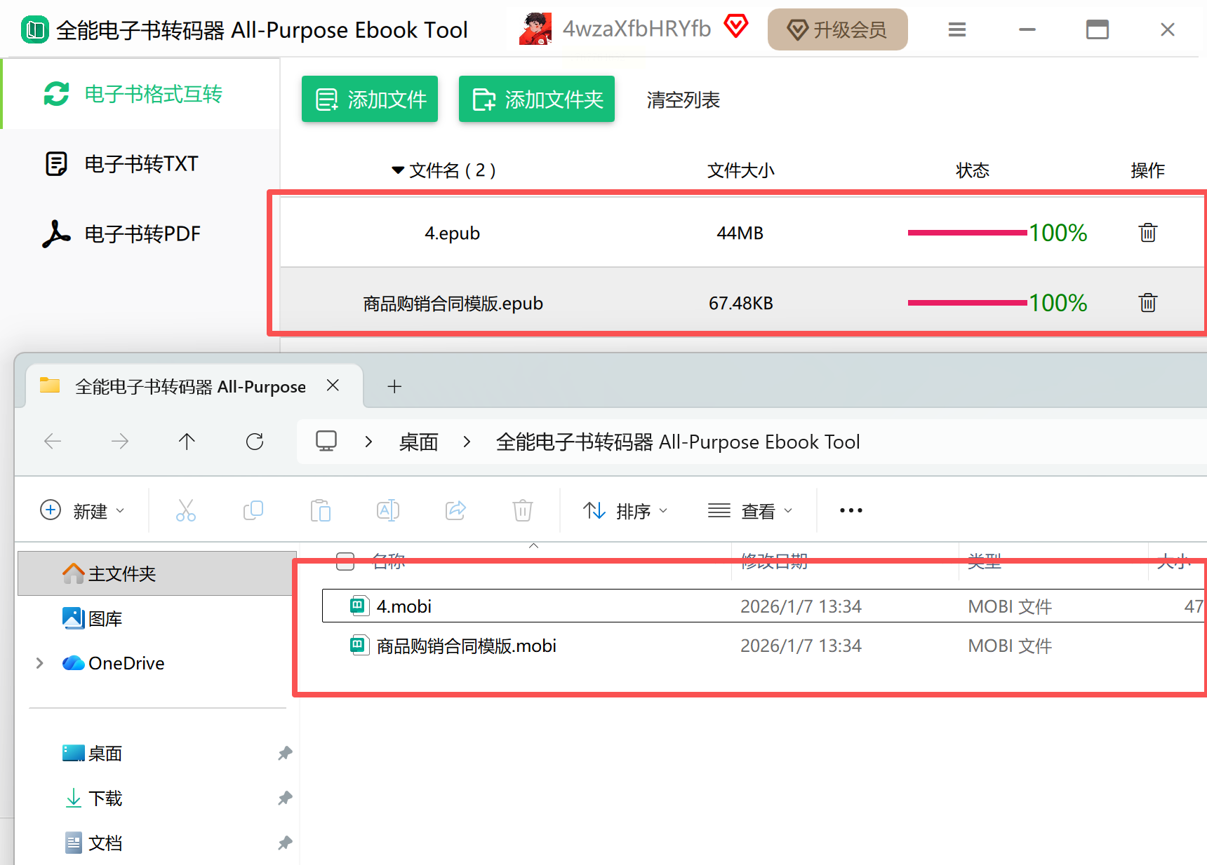Image resolution: width=1207 pixels, height=865 pixels.
Task: Open the hamburger menu in title bar
Action: 956,29
